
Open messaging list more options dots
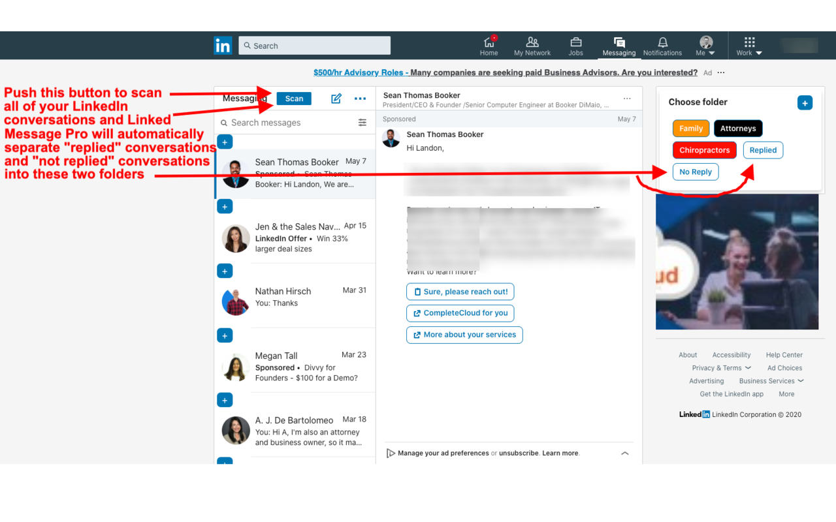coord(360,99)
